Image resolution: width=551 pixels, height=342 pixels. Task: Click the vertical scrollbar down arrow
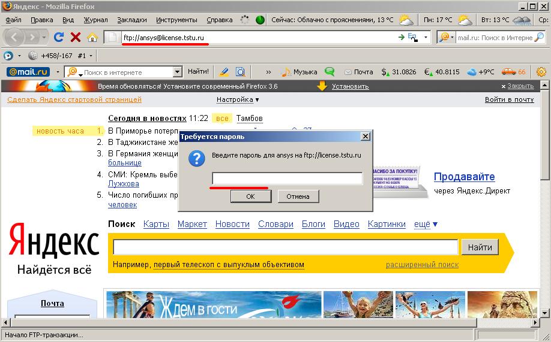[544, 313]
